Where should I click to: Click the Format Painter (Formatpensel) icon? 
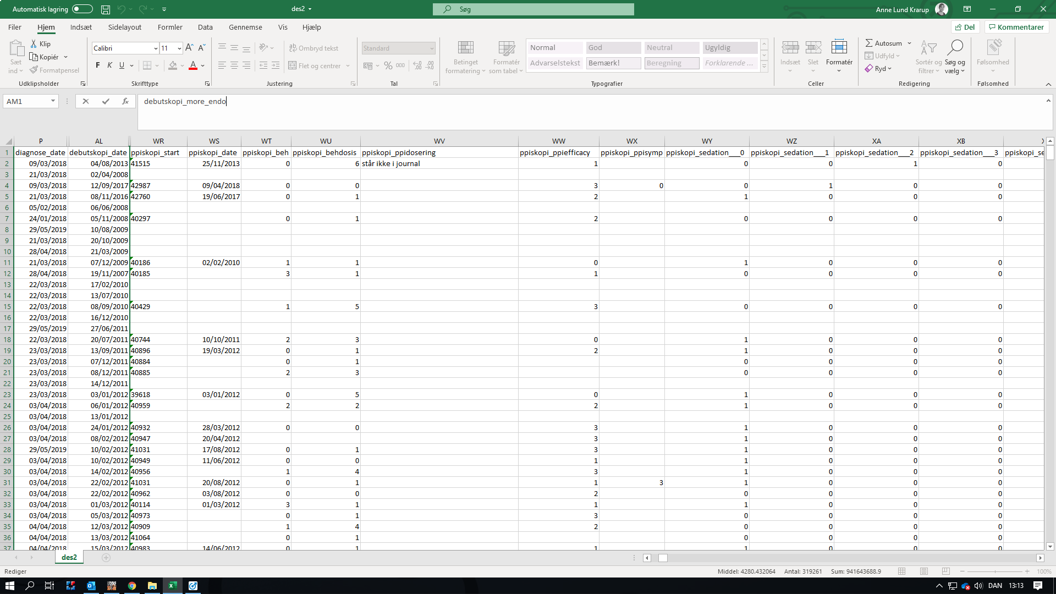coord(34,70)
